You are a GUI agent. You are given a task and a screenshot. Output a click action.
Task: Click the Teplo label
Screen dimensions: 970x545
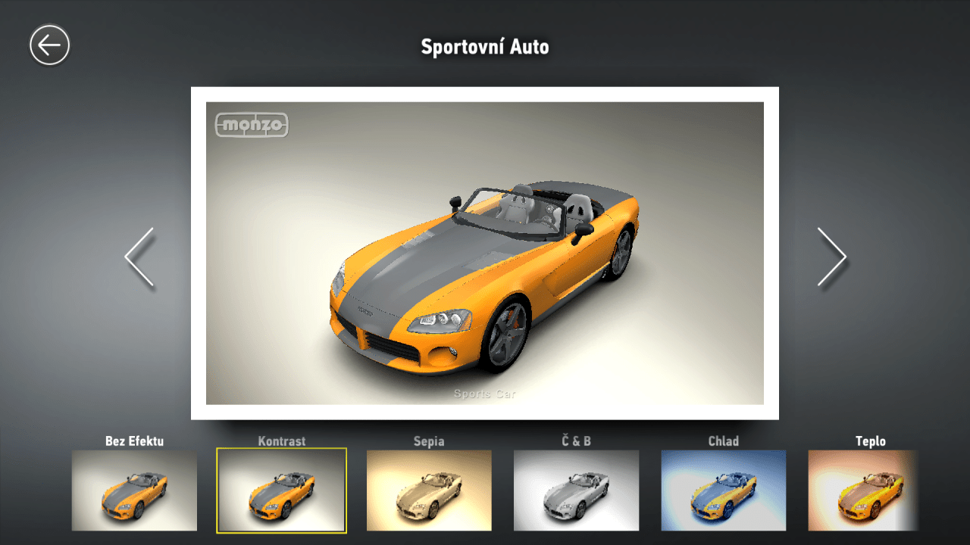(x=870, y=441)
